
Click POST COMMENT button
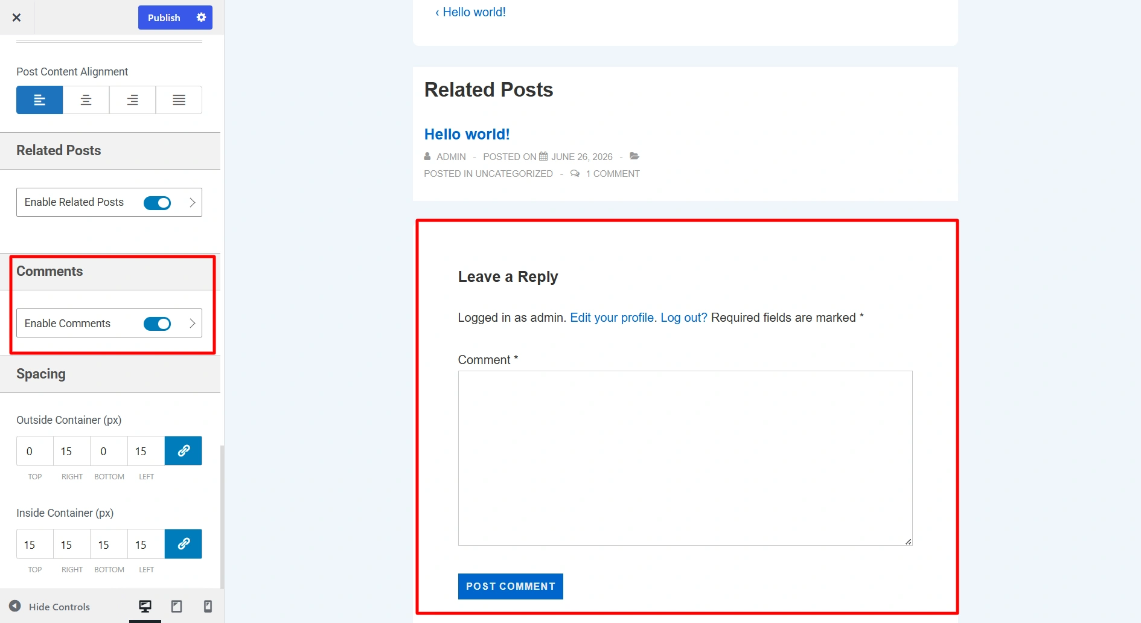[x=511, y=586]
